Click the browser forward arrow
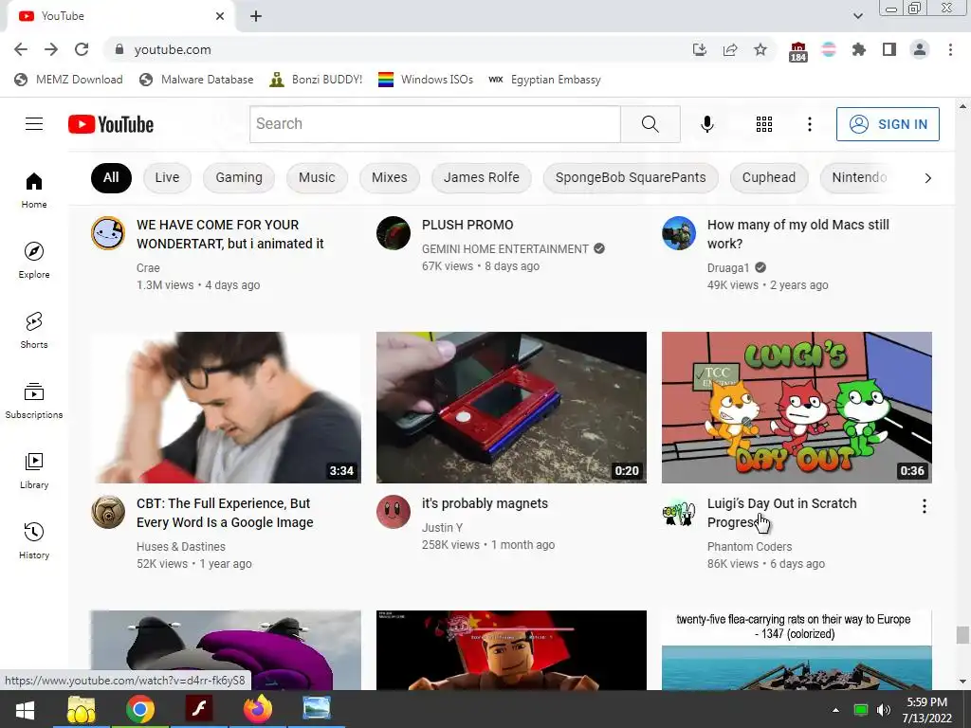971x728 pixels. [51, 49]
